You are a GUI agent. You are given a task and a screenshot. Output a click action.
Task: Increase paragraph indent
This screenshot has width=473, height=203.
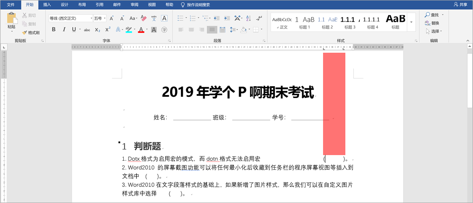[x=226, y=18]
